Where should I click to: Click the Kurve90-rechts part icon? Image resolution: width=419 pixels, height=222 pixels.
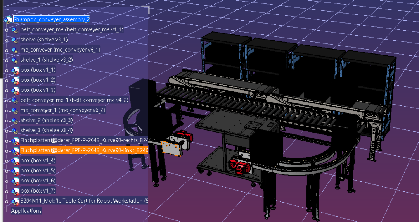point(16,141)
